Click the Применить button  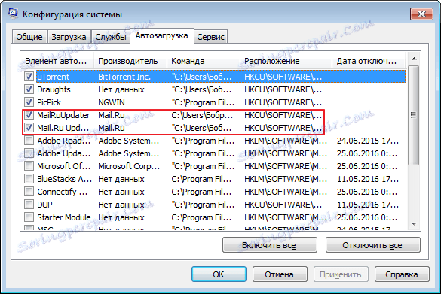pyautogui.click(x=341, y=274)
